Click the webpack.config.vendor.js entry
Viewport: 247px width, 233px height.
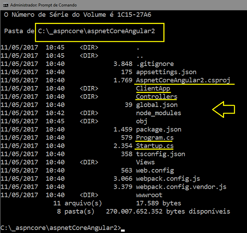pos(181,187)
